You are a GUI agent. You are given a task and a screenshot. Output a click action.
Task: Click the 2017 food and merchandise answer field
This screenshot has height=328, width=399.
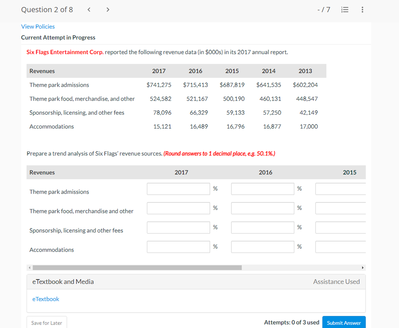point(178,208)
